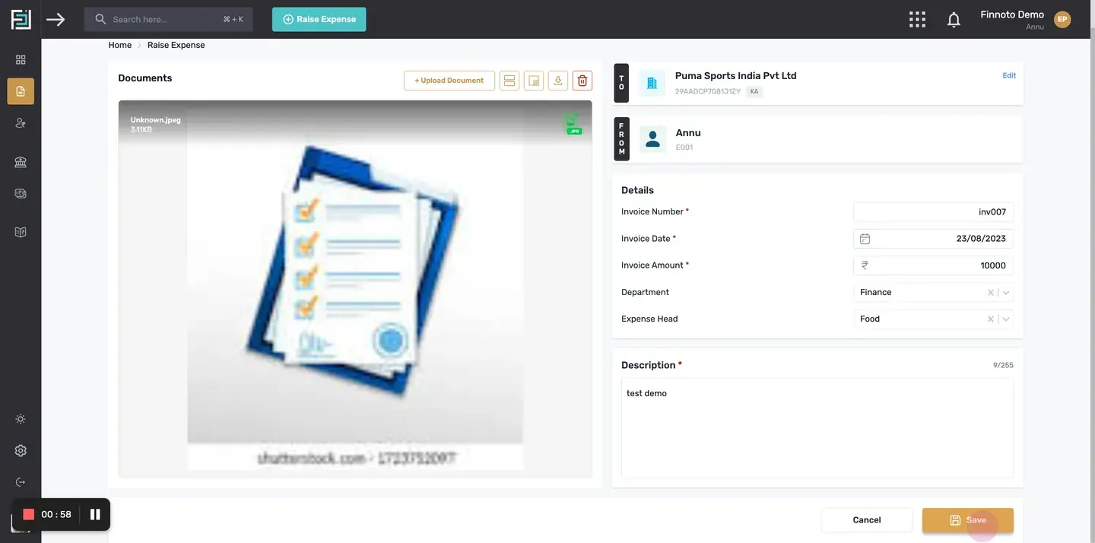This screenshot has width=1095, height=543.
Task: Click the Invoice Number field inv007
Action: (x=933, y=212)
